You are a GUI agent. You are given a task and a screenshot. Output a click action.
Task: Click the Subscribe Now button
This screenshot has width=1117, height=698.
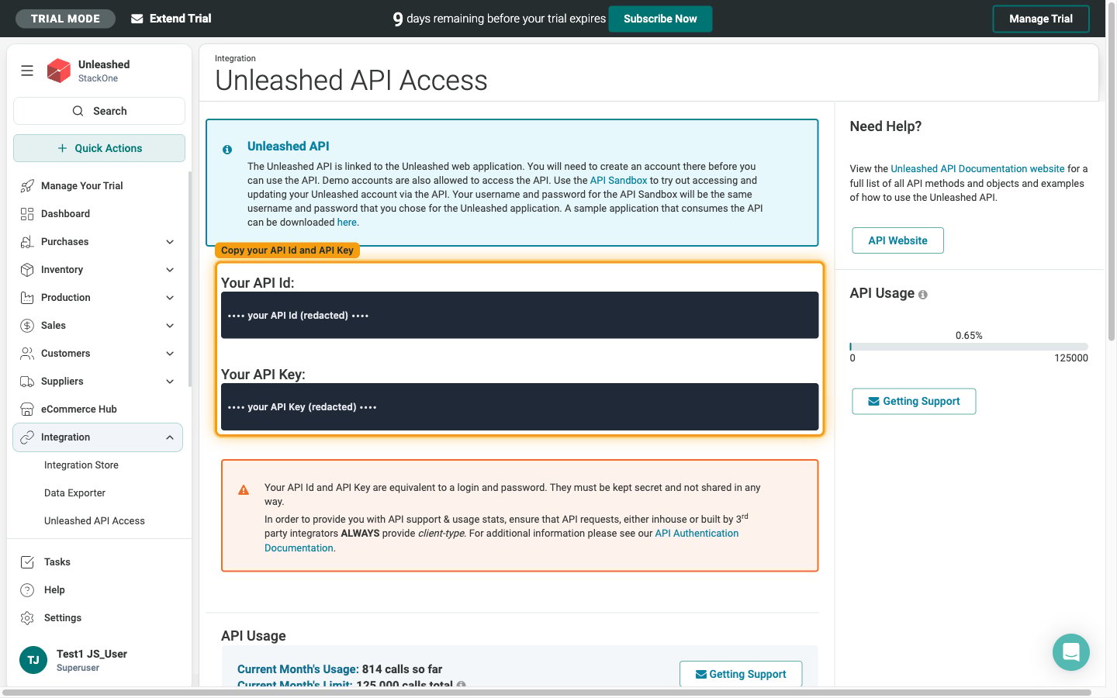(x=660, y=19)
